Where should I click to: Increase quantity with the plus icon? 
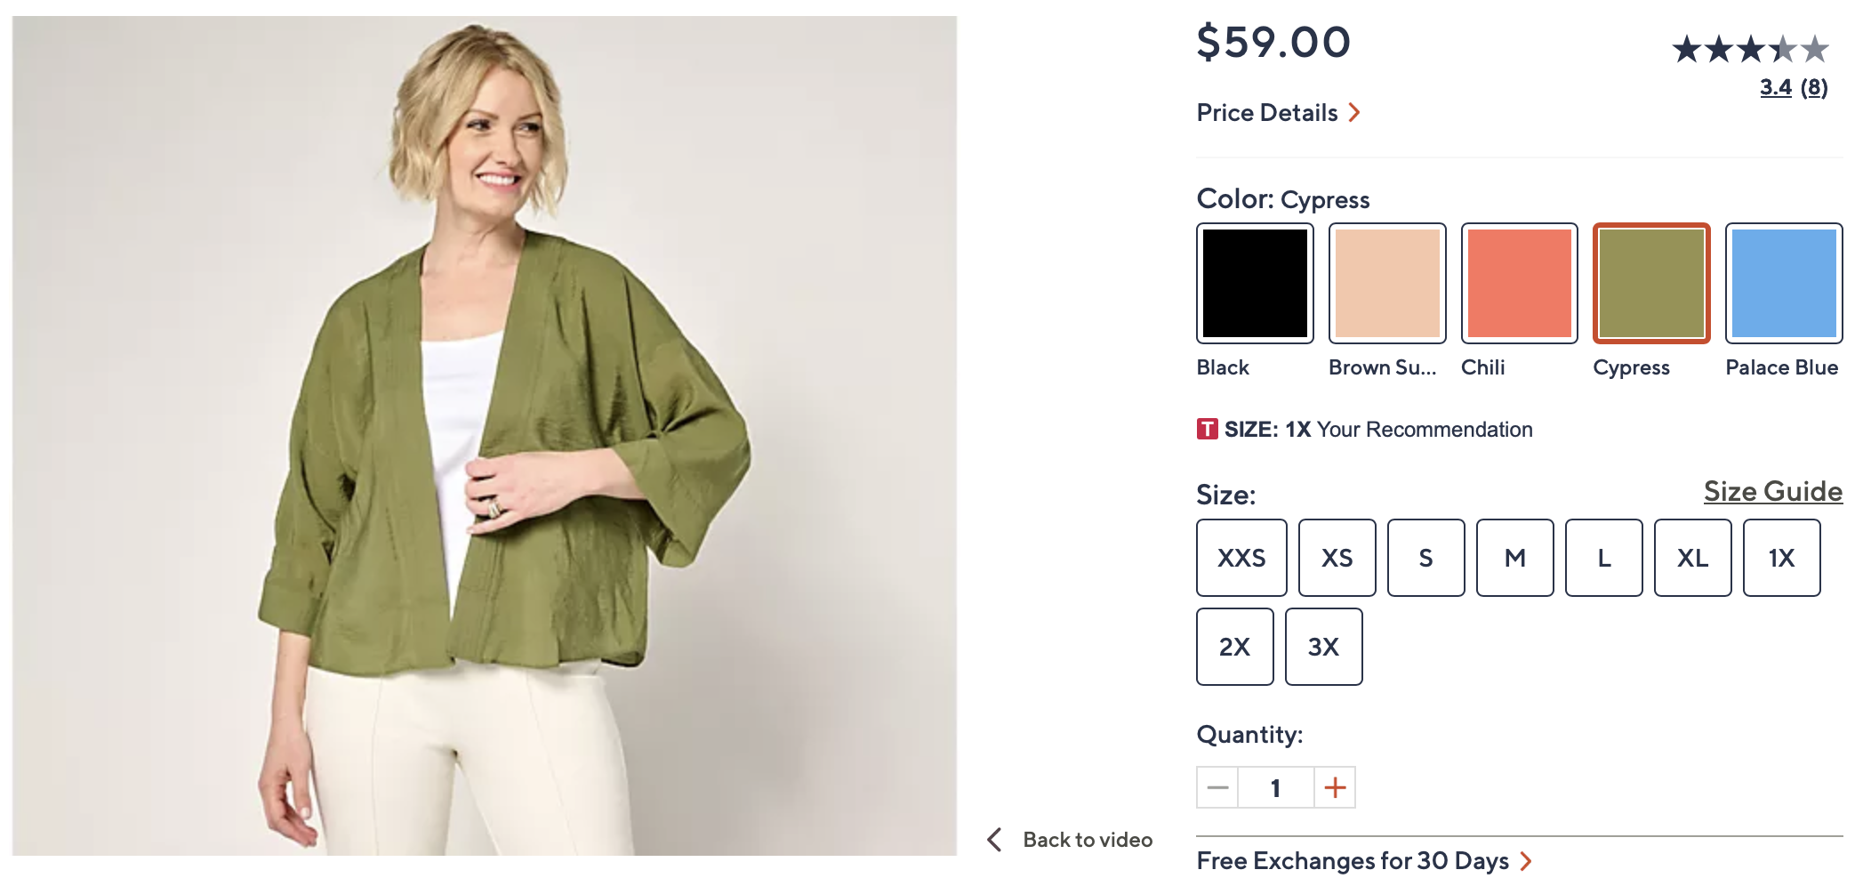pyautogui.click(x=1334, y=787)
